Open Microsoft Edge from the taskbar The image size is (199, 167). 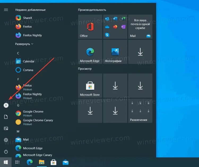pyautogui.click(x=30, y=162)
